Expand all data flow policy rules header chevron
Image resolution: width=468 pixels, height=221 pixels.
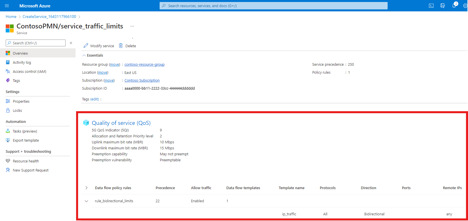(x=86, y=188)
